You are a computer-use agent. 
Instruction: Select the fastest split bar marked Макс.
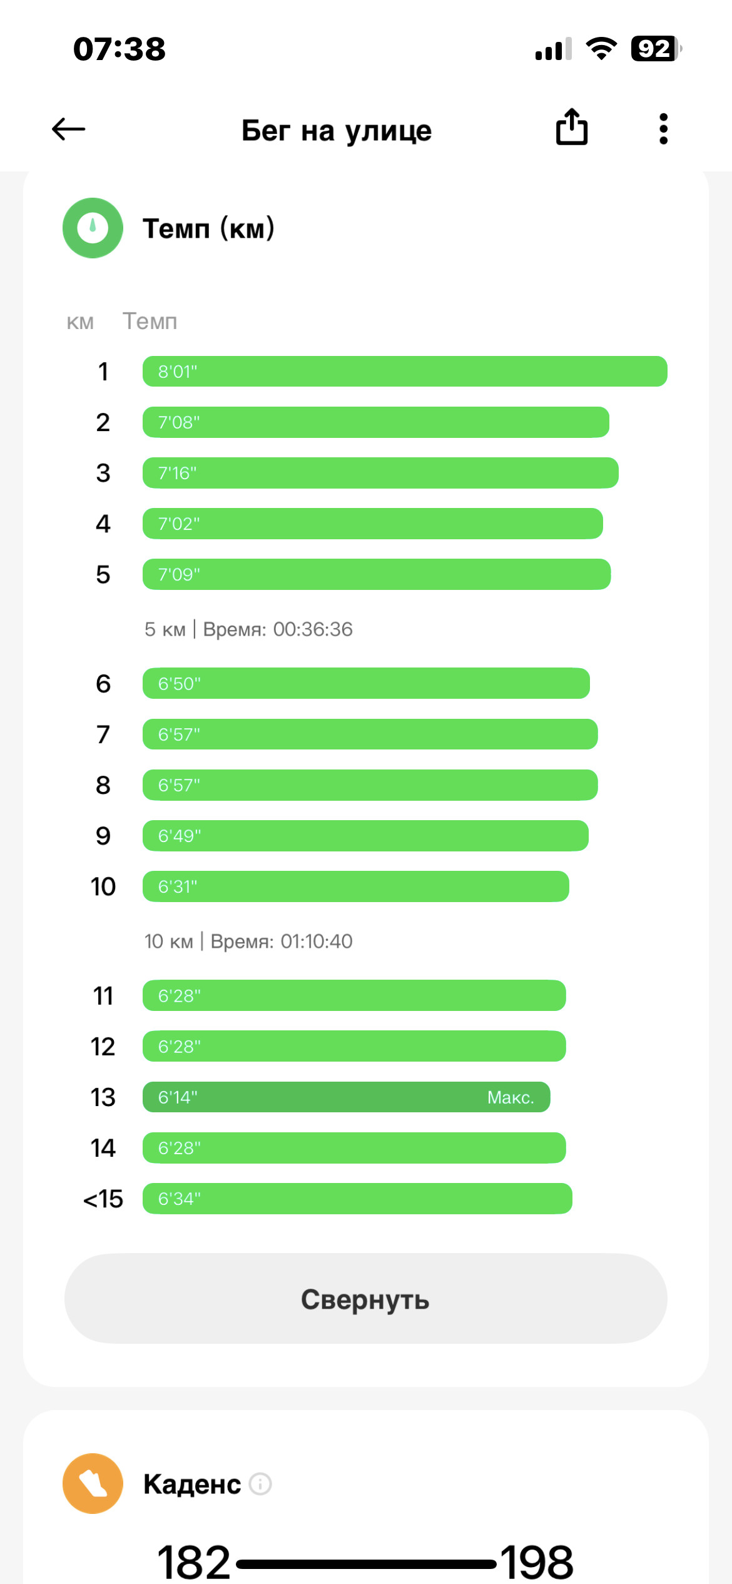347,1097
